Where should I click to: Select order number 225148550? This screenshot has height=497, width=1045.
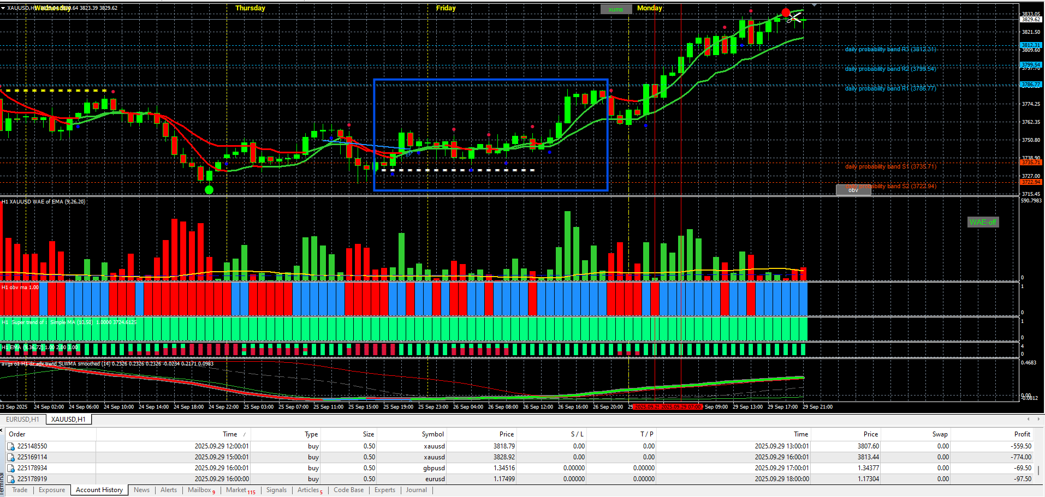coord(32,446)
